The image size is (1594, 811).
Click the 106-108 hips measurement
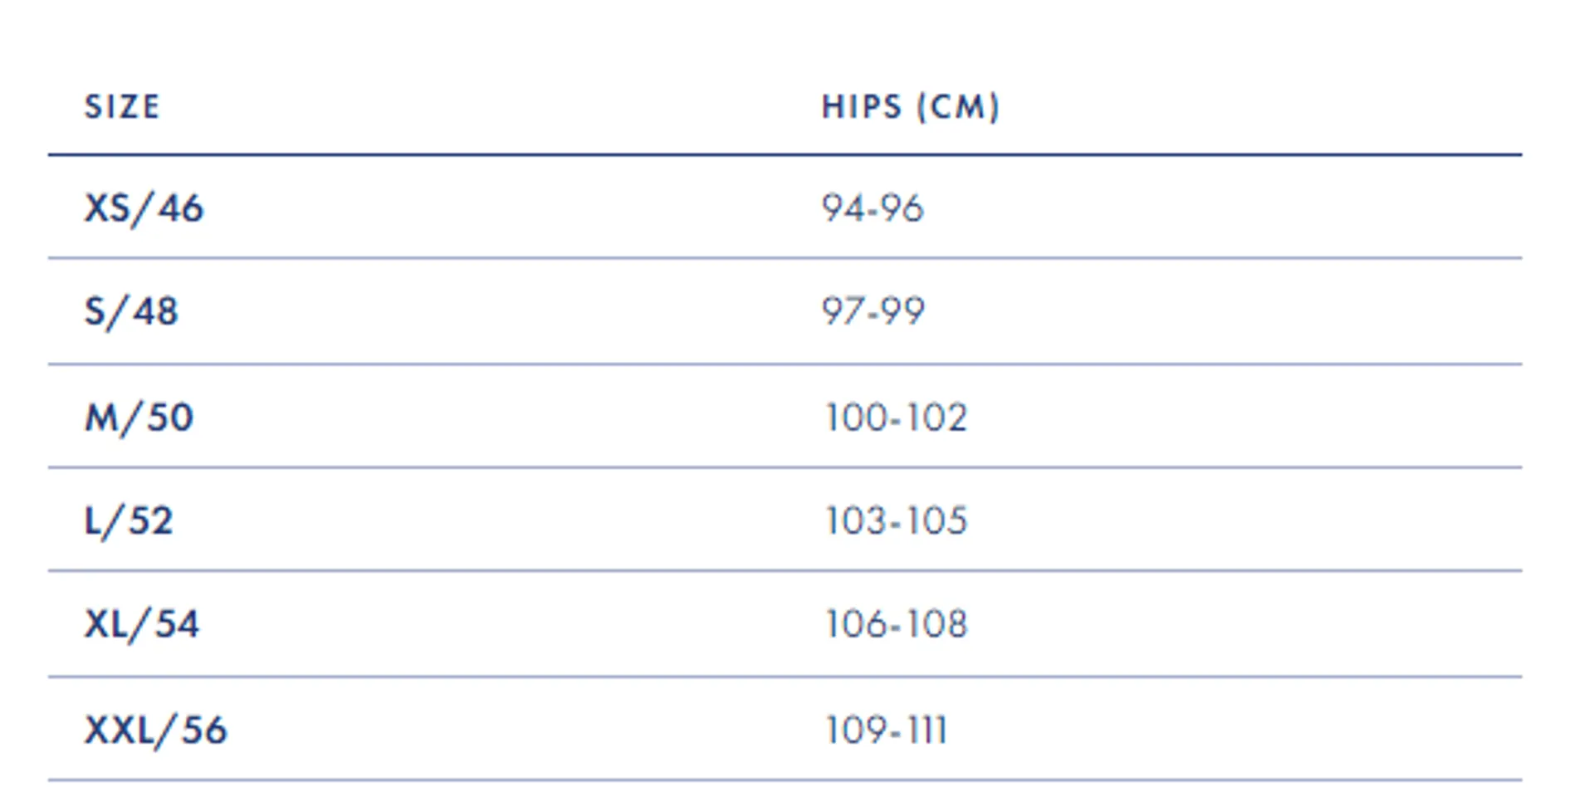(x=896, y=624)
